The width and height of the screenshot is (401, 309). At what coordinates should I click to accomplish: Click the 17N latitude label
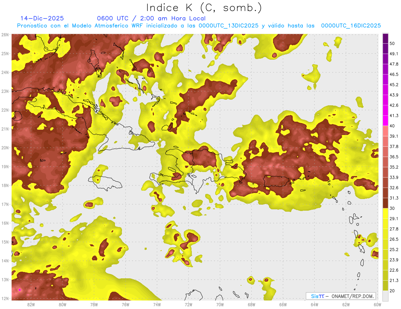(5, 204)
